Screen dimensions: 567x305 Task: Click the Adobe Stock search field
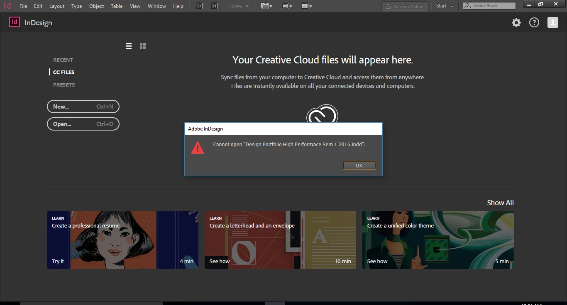(489, 6)
